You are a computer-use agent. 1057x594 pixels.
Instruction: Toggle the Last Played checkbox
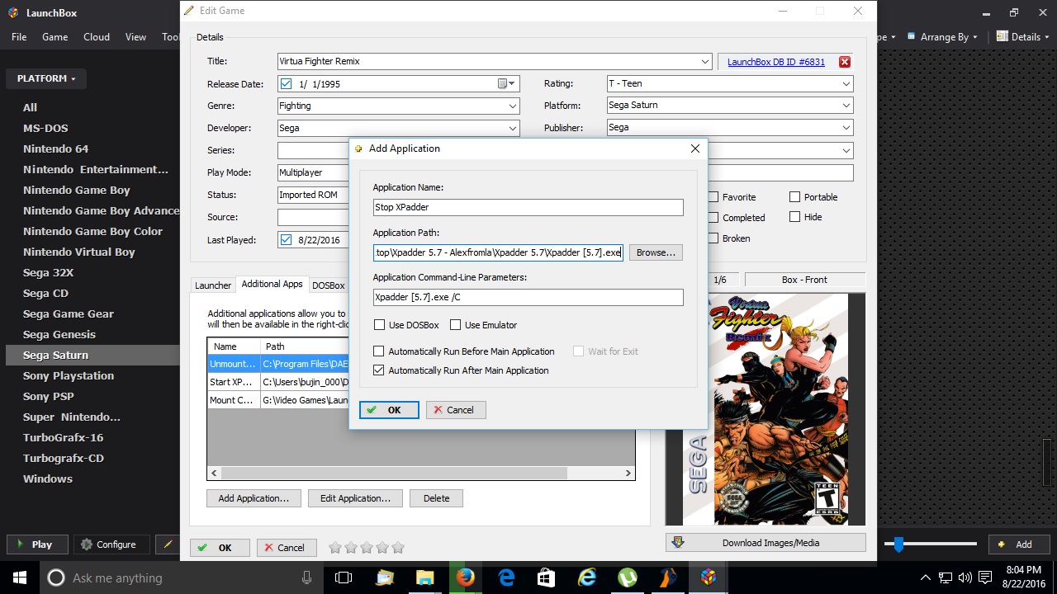click(x=286, y=240)
